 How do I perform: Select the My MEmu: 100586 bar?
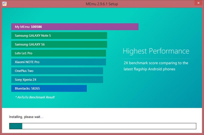point(75,27)
